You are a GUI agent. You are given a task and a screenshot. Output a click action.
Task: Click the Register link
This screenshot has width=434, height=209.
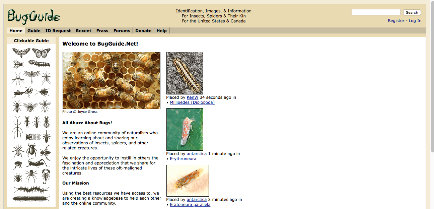[x=396, y=21]
